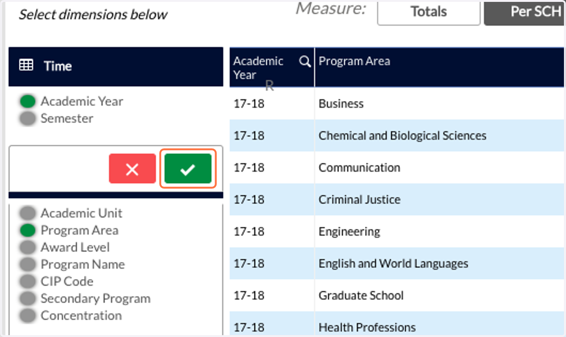Click the table grid icon beside Time

coord(26,65)
